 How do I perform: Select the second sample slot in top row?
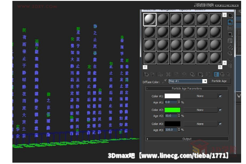click(x=163, y=20)
